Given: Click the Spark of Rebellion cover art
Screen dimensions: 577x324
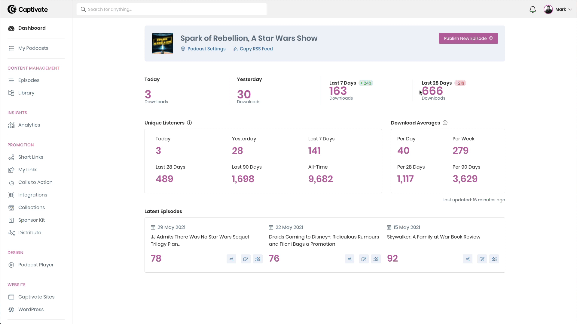Looking at the screenshot, I should click(163, 43).
